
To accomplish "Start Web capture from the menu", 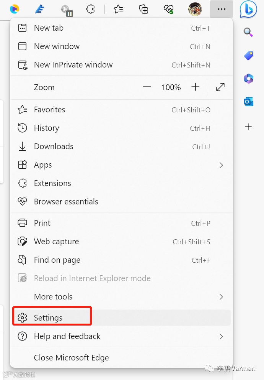I will (x=121, y=241).
